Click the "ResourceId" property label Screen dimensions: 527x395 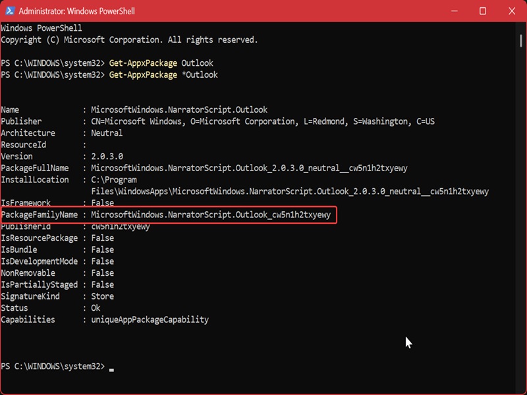coord(24,145)
